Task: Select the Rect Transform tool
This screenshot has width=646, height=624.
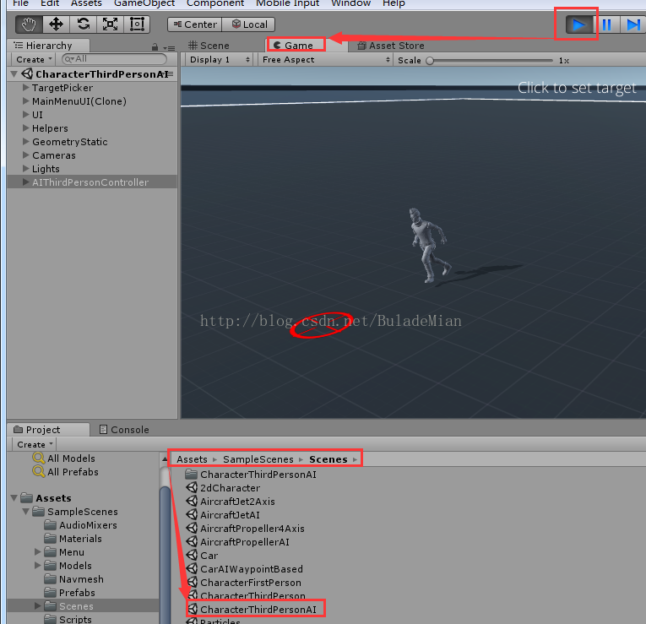Action: (x=137, y=24)
